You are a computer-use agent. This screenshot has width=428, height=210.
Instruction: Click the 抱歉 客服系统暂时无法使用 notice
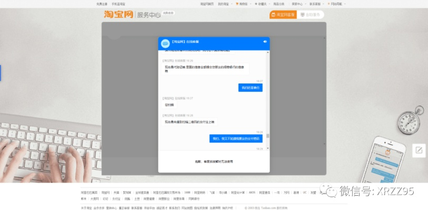(214, 162)
